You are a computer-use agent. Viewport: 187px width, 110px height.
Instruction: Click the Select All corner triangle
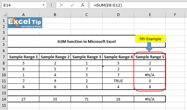5,15
